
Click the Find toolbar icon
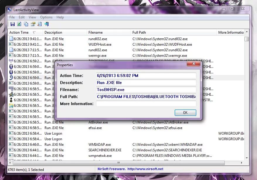pos(40,24)
